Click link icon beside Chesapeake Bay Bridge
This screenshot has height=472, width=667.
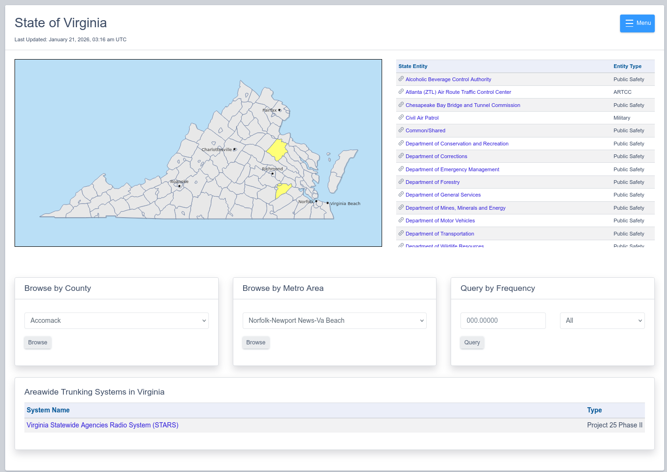click(x=401, y=105)
